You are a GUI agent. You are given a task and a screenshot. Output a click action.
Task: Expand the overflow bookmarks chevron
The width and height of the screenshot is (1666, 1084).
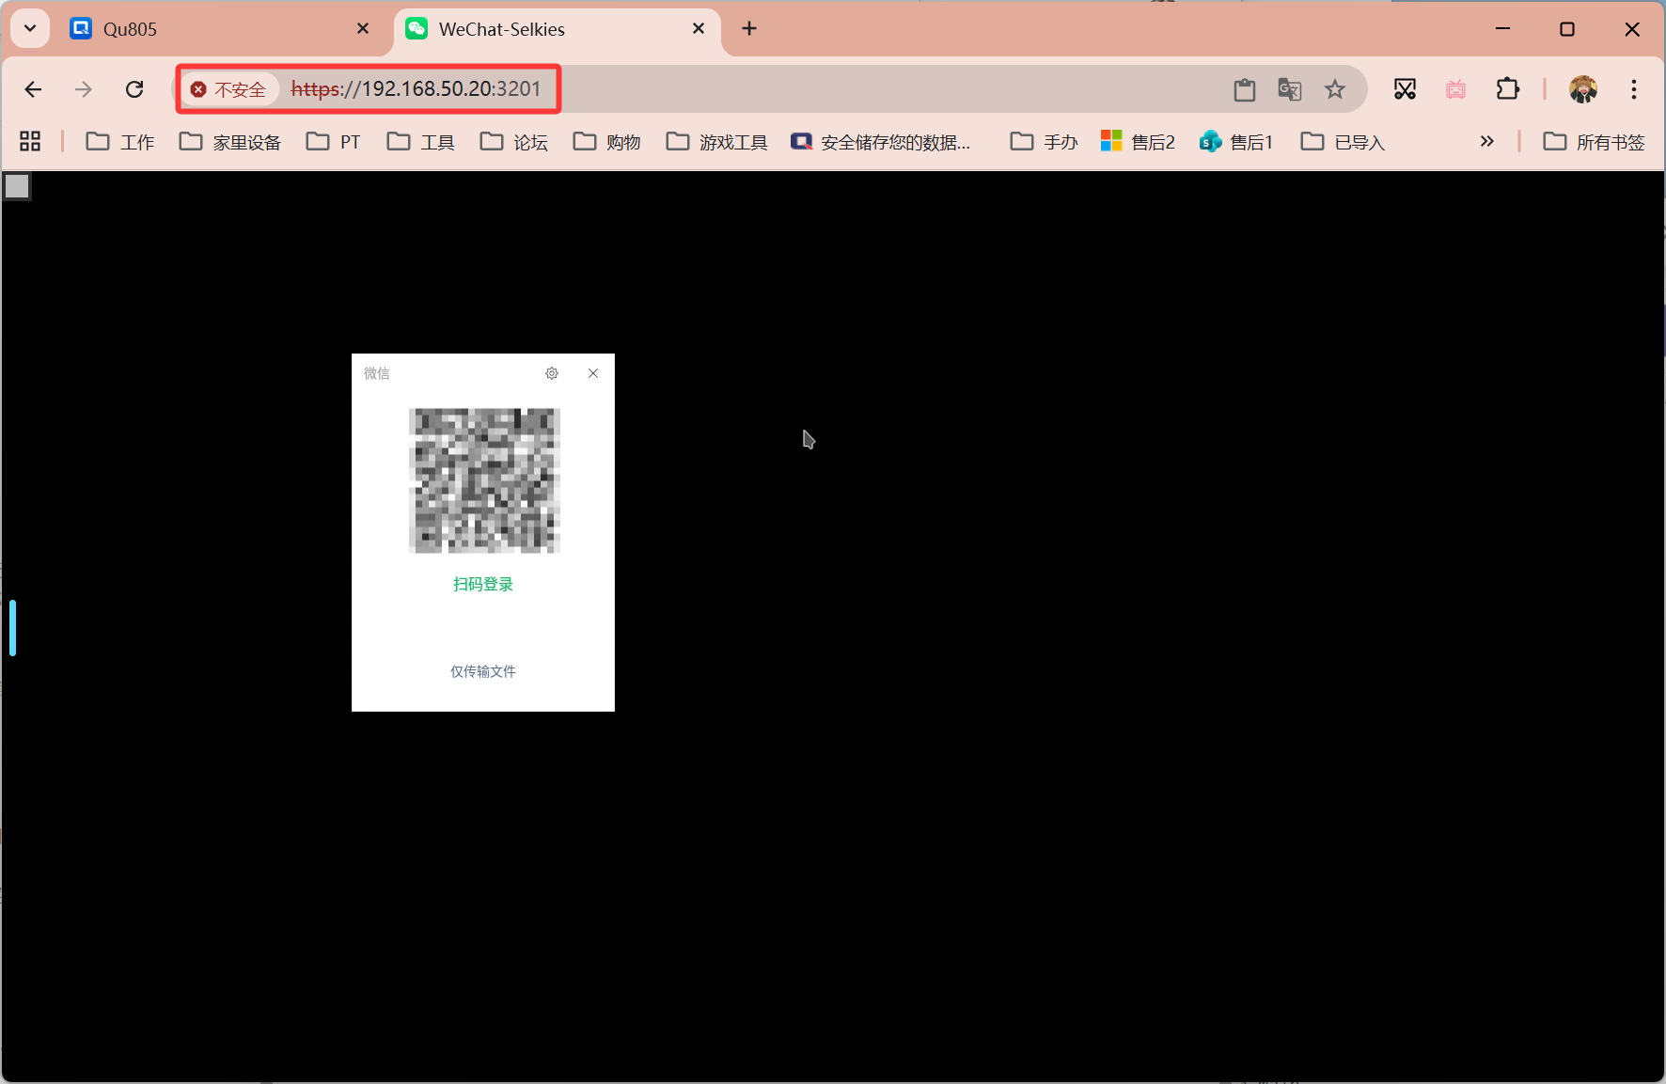pyautogui.click(x=1486, y=141)
